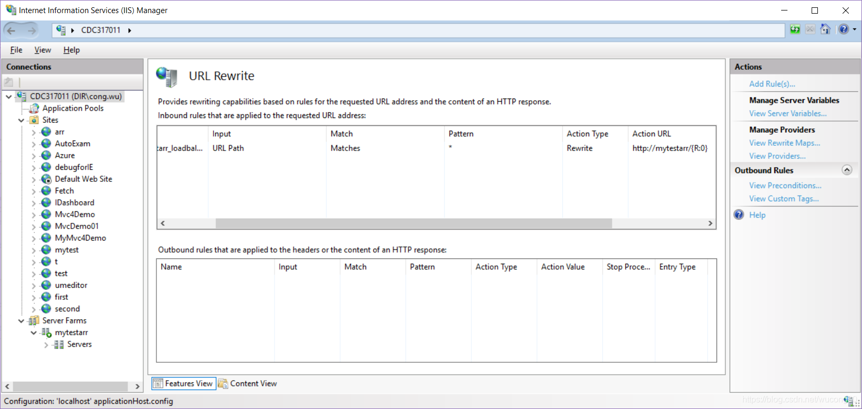Open the Help menu
The width and height of the screenshot is (862, 409).
(x=71, y=50)
